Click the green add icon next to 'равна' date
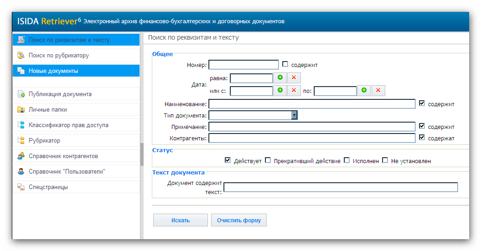 [280, 77]
